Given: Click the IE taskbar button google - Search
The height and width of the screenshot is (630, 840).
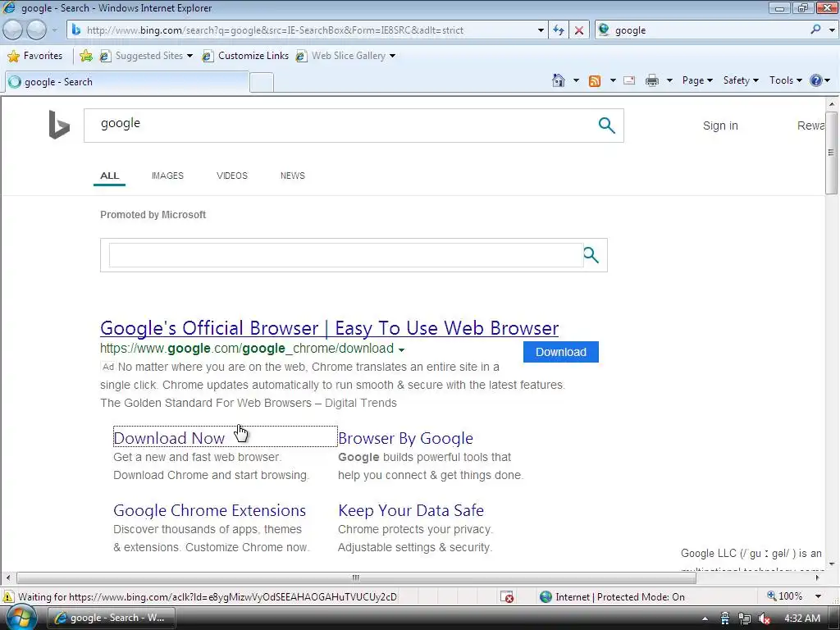Looking at the screenshot, I should (x=111, y=619).
